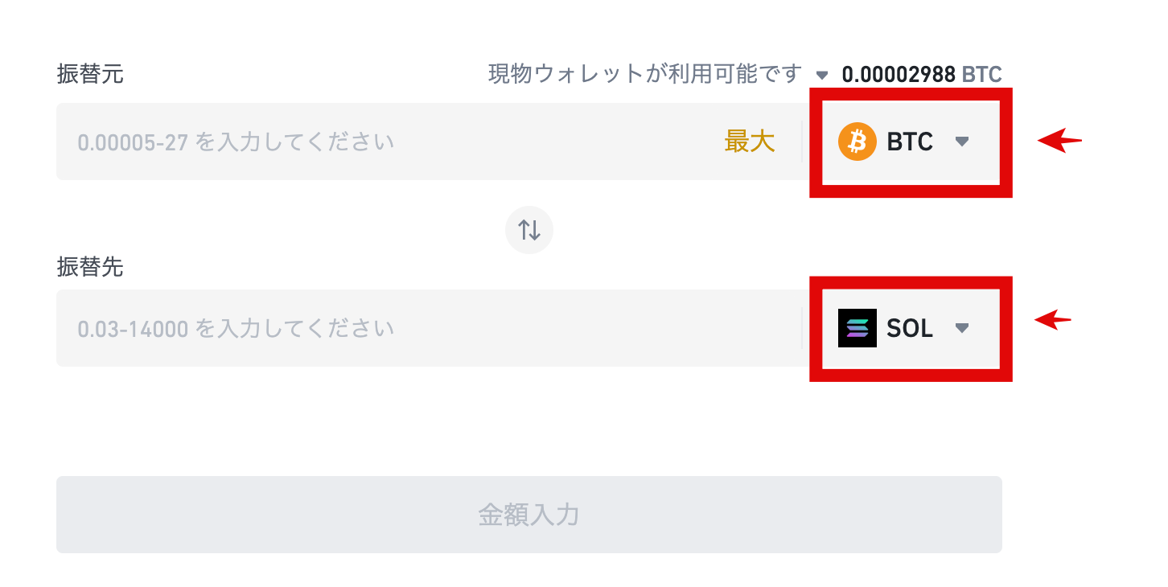Select the SOL text in destination selector
The width and height of the screenshot is (1168, 587).
coord(910,328)
